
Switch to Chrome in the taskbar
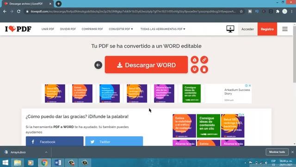pos(44,162)
